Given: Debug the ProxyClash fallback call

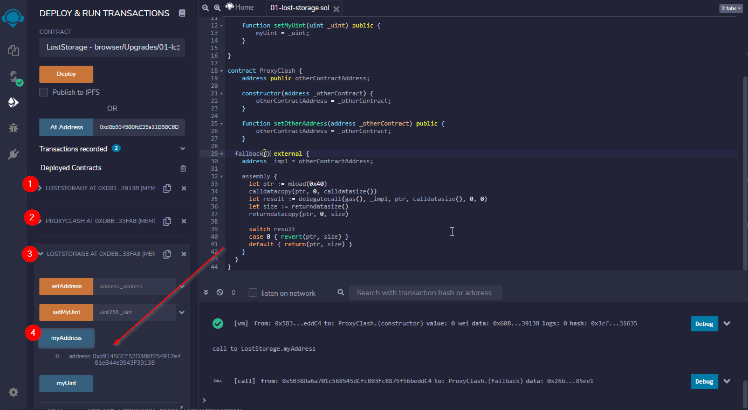Looking at the screenshot, I should [704, 381].
